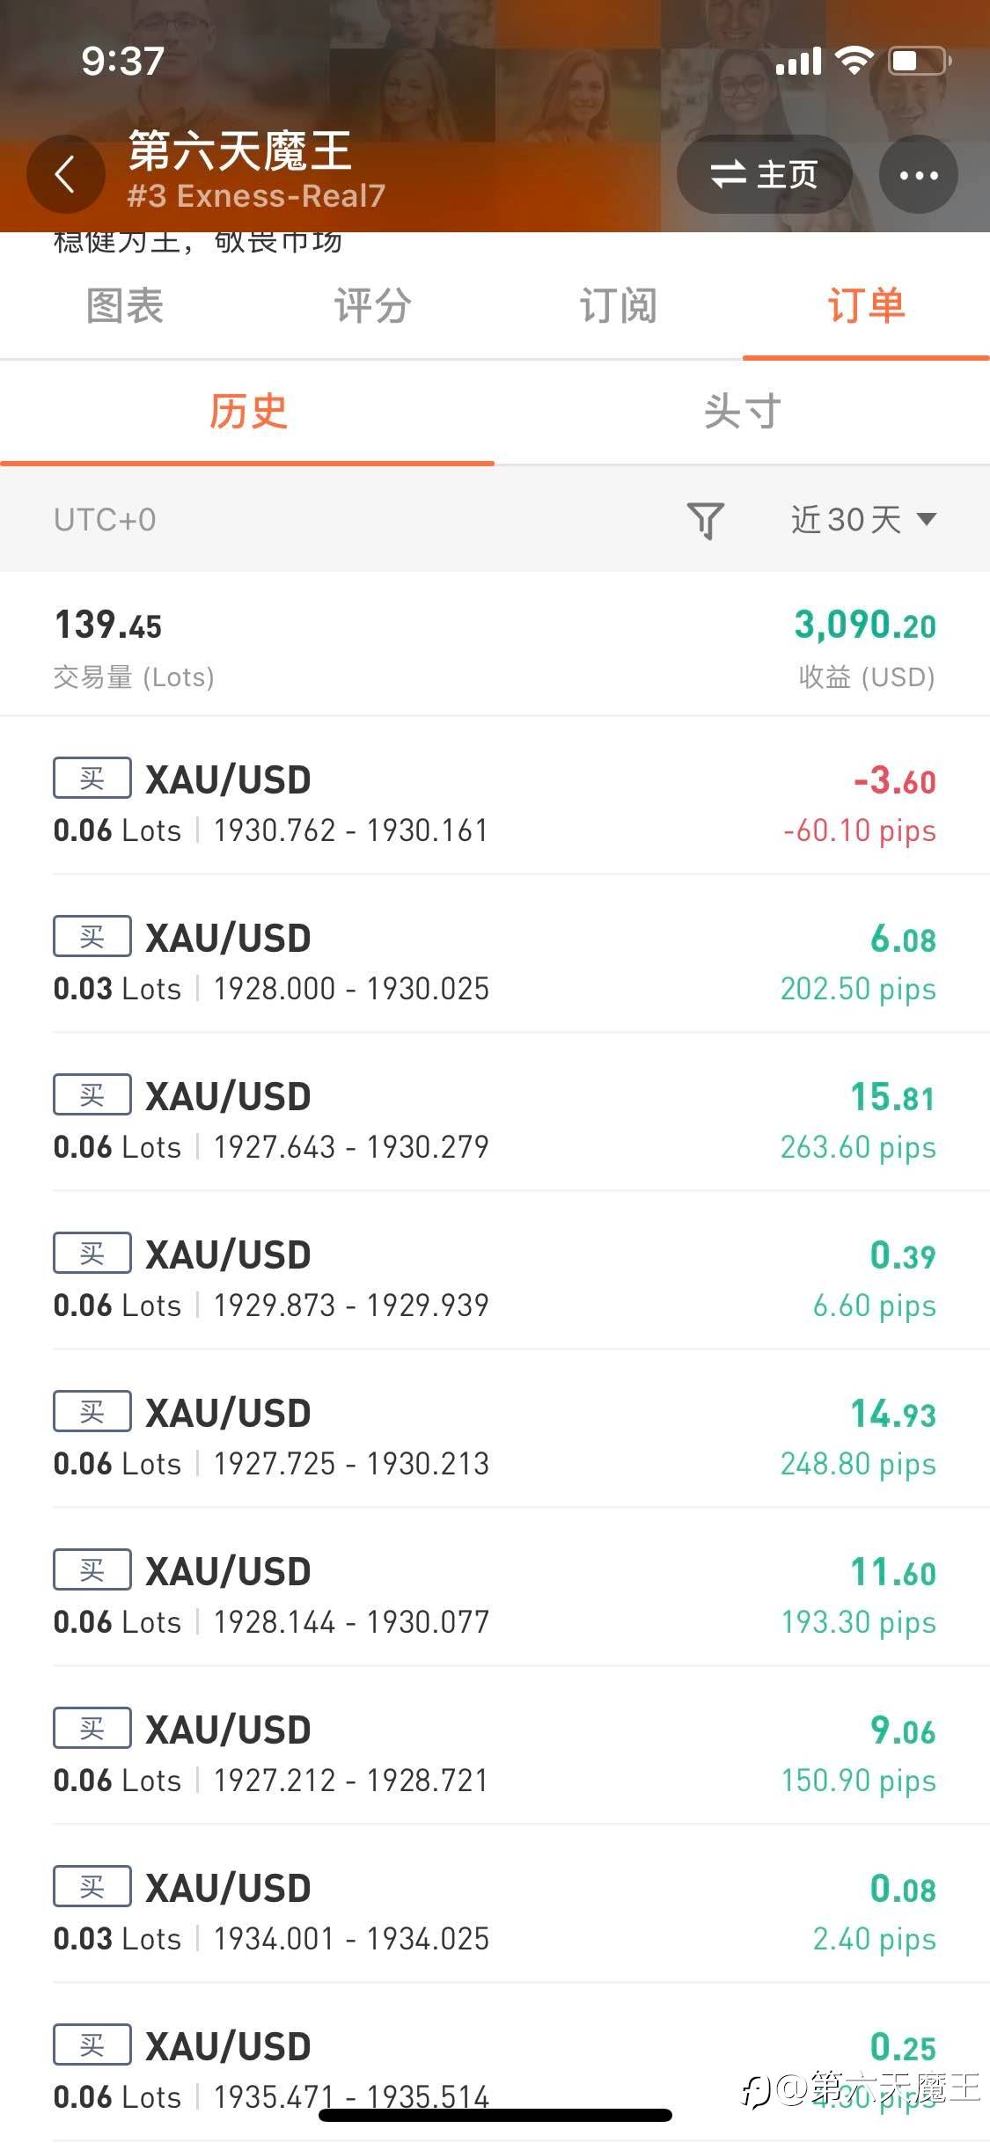This screenshot has width=990, height=2143.
Task: Tap the UTC+0 timezone label
Action: 105,520
